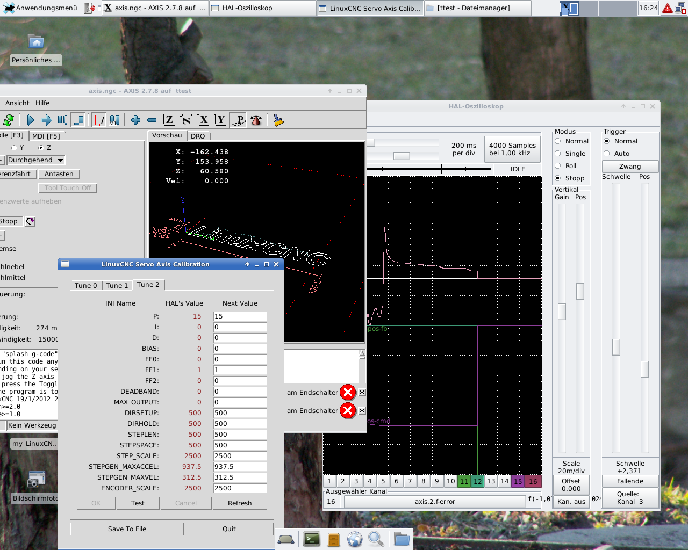Click the stop program icon in AXIS

click(x=78, y=120)
